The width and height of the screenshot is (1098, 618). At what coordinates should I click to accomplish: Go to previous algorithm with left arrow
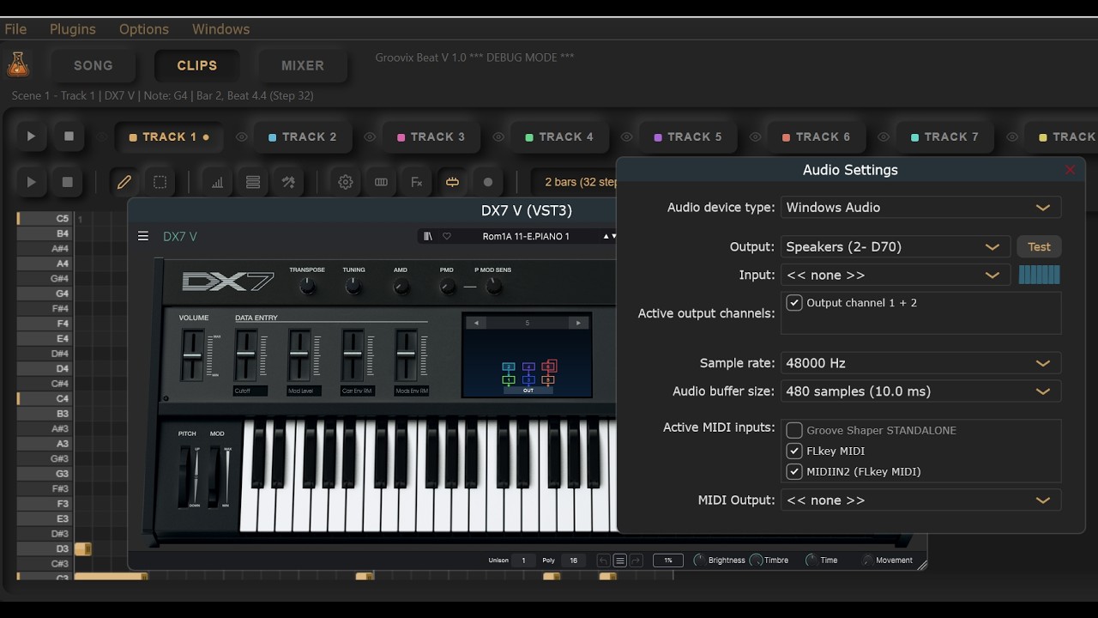tap(476, 323)
